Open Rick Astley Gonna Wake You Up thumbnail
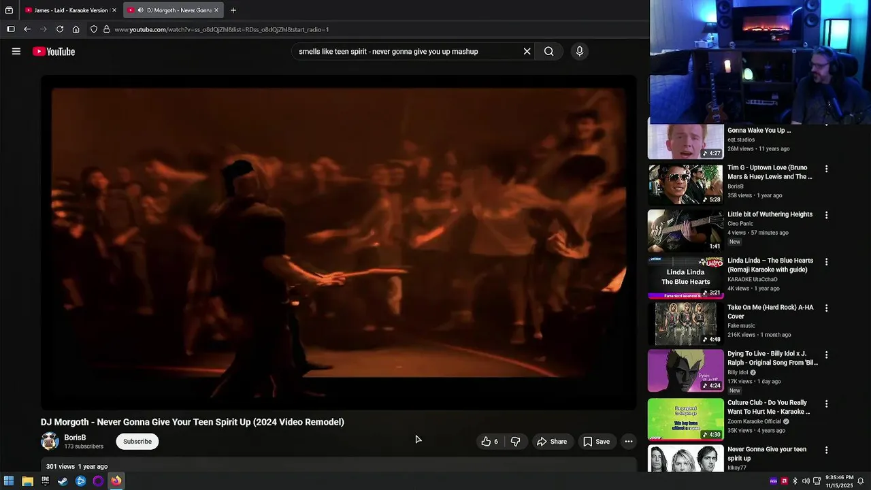Screen dimensions: 871x490 685,141
